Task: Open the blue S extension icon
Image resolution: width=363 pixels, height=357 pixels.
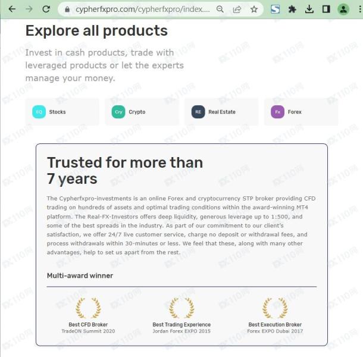Action: tap(275, 10)
